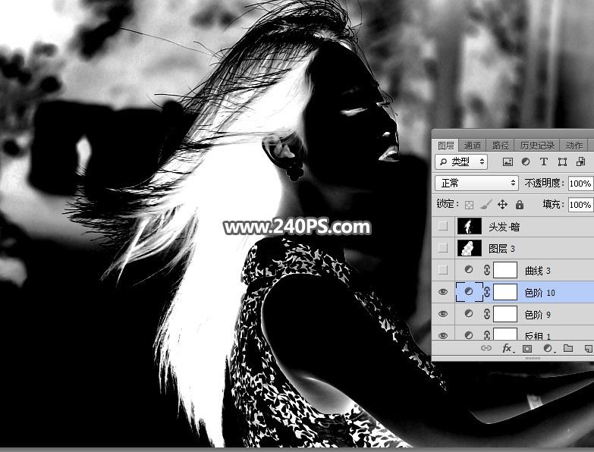Image resolution: width=594 pixels, height=452 pixels.
Task: Select the 反相 1 layer name
Action: pos(537,336)
